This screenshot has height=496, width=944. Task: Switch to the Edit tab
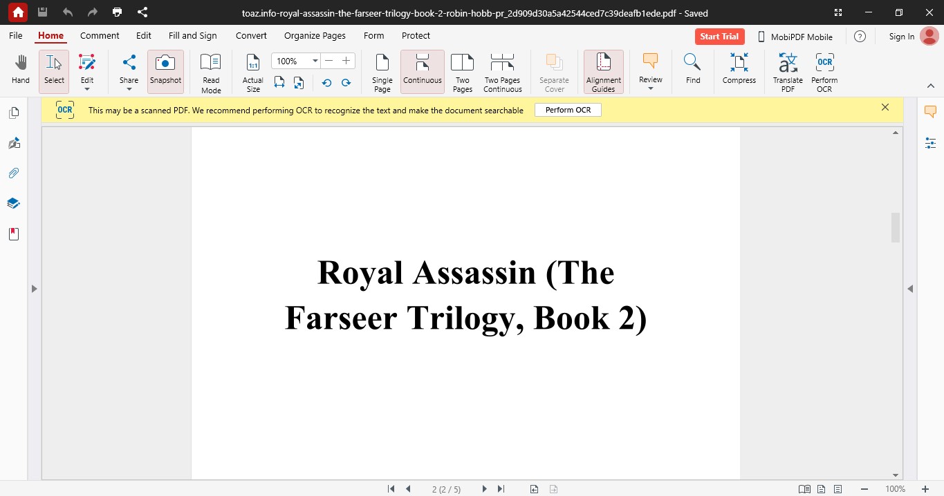pos(144,36)
